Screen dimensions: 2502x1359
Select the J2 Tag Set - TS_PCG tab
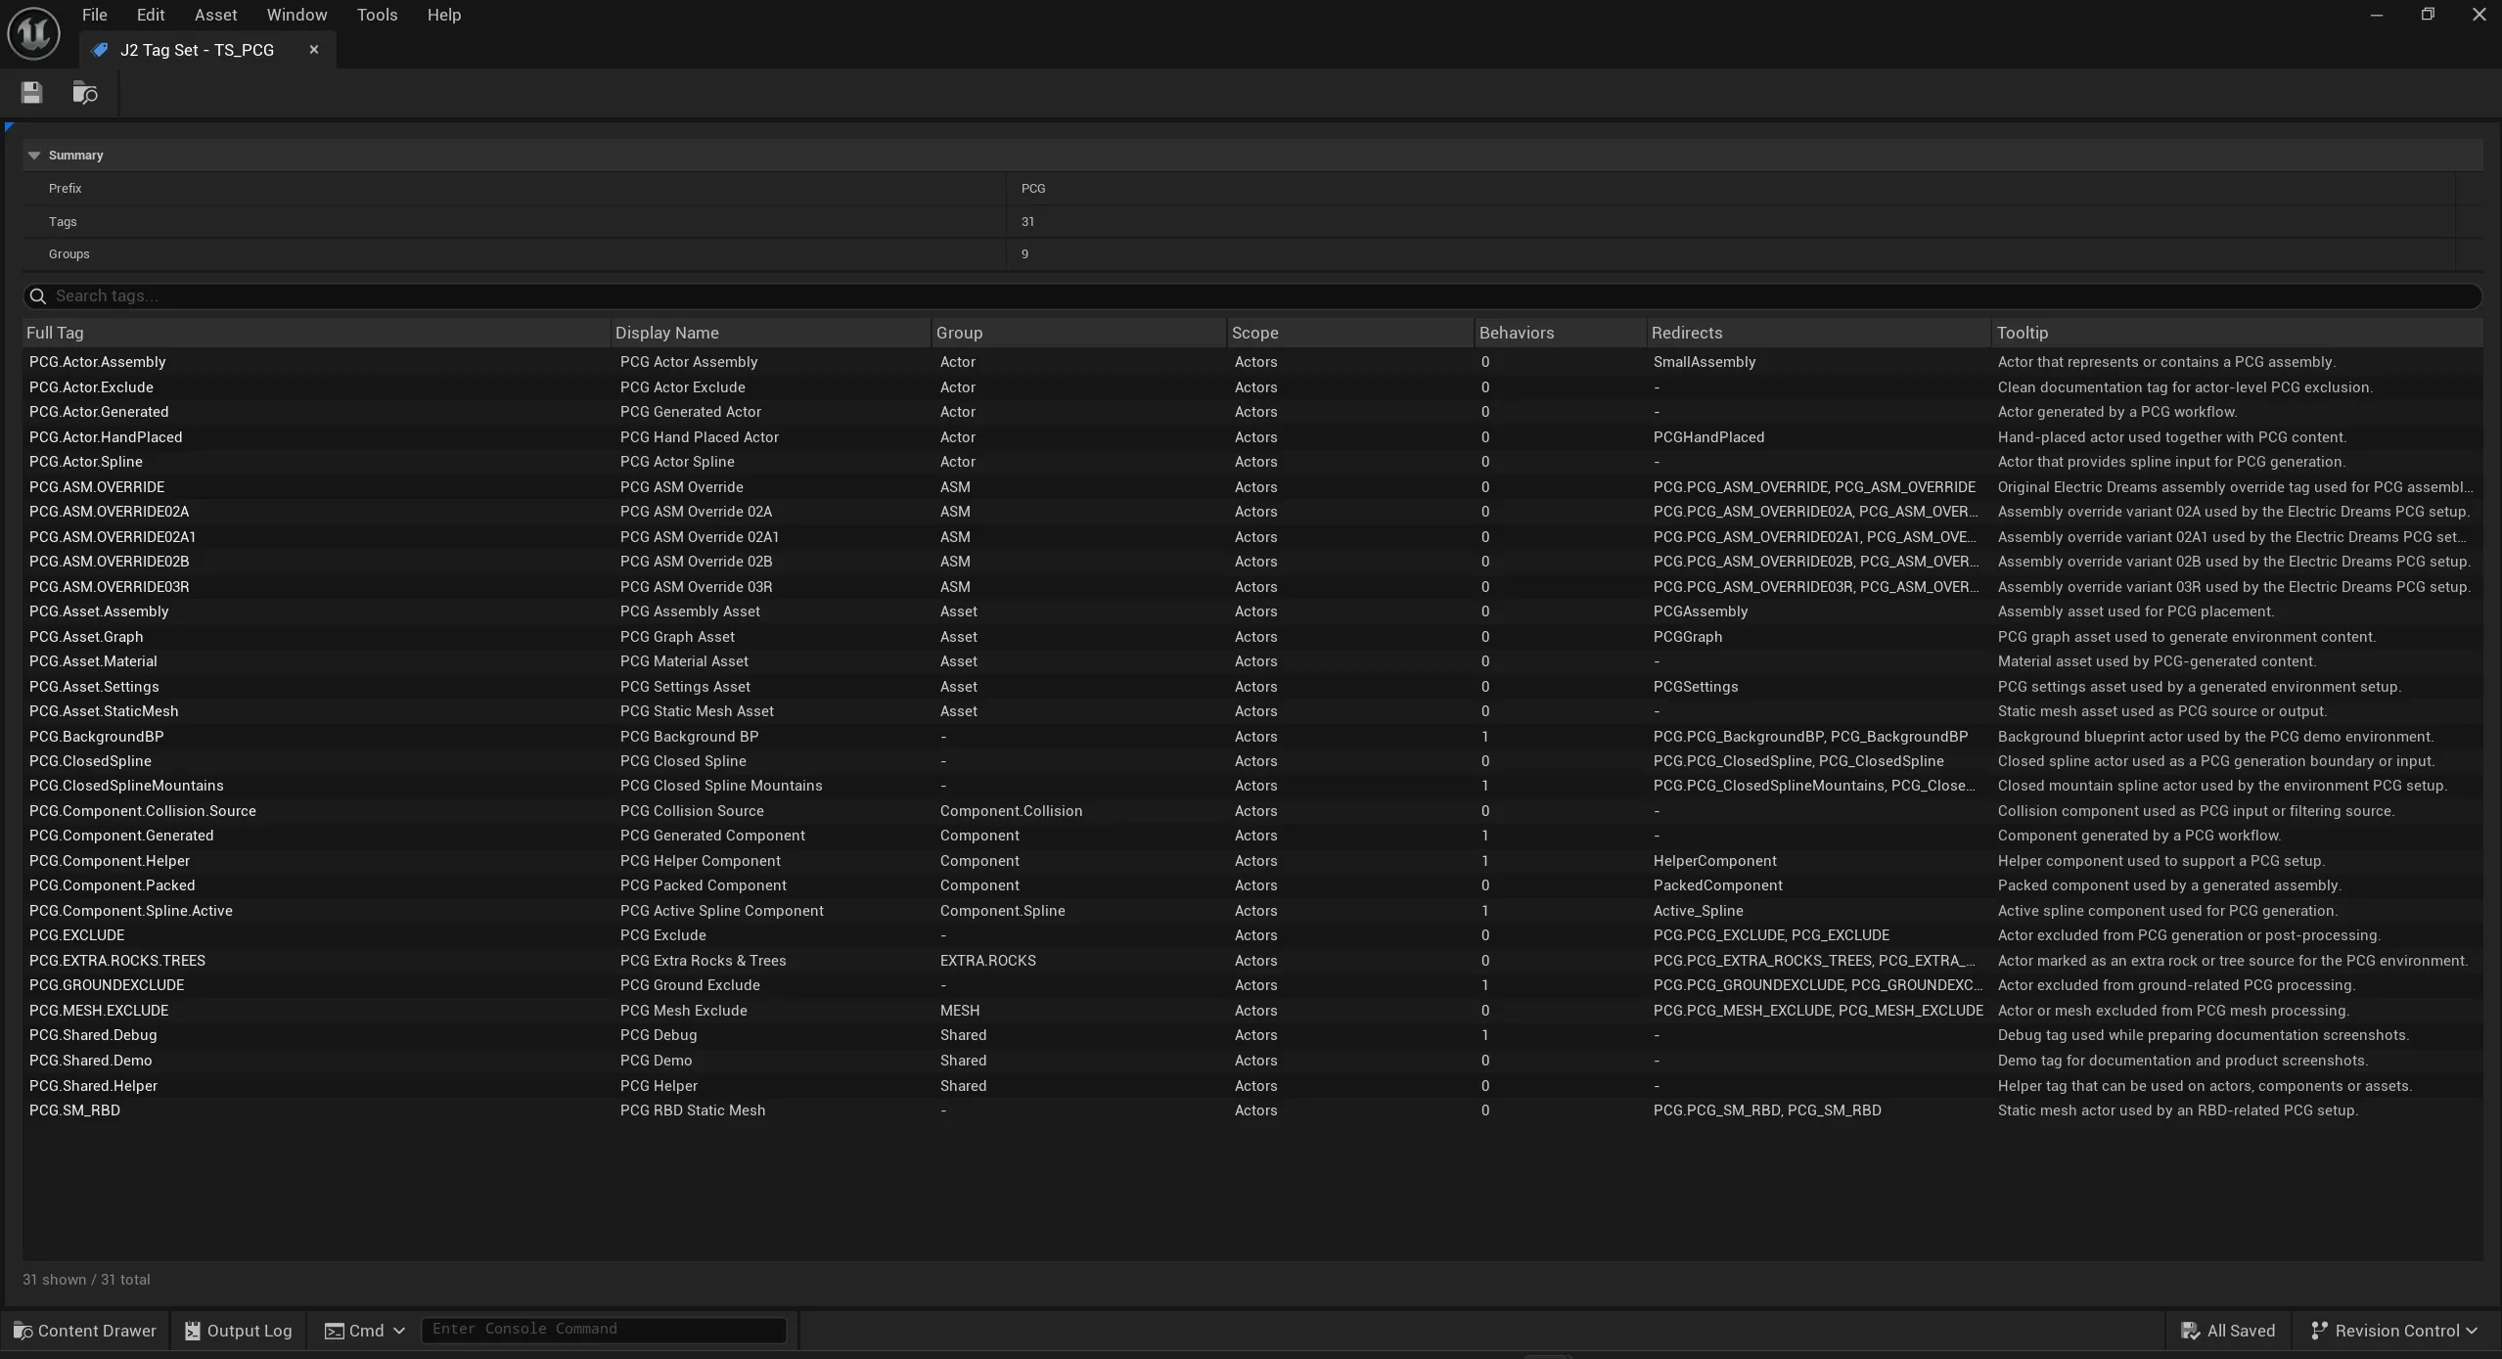click(207, 50)
